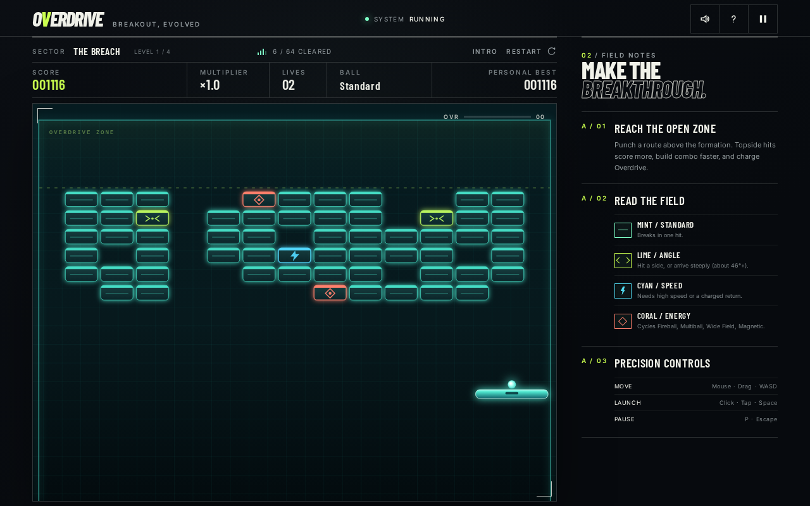Click the glowing ball above the paddle
The width and height of the screenshot is (810, 506).
[x=512, y=385]
